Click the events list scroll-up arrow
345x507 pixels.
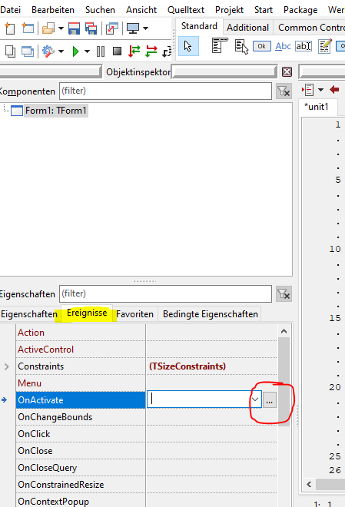(284, 331)
